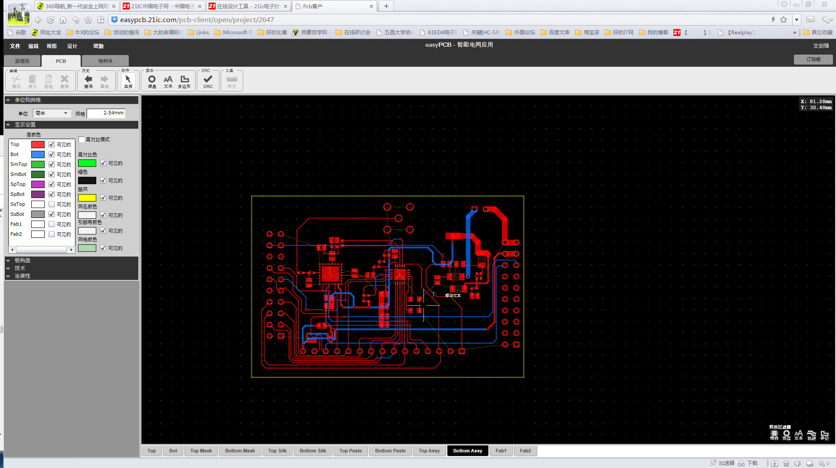This screenshot has height=468, width=836.
Task: Toggle Traces (轨迹) selection filter
Action: pyautogui.click(x=812, y=435)
